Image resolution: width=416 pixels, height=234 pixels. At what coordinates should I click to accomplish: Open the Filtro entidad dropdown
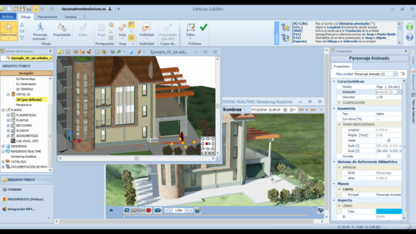coord(396,74)
